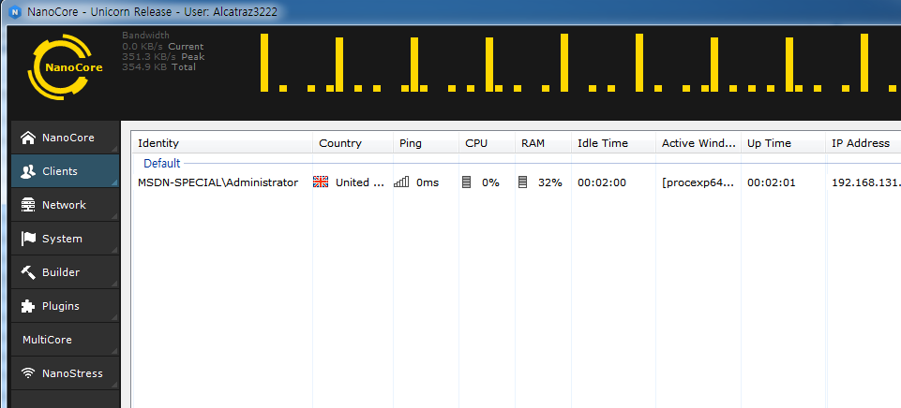This screenshot has height=408, width=901.
Task: Go to the Builder sidebar tab
Action: click(x=65, y=272)
